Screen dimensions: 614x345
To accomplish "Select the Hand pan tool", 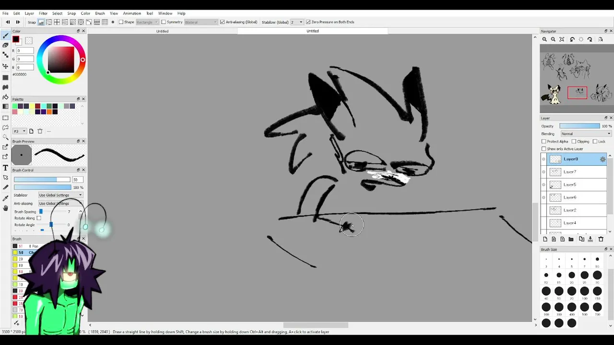I will pyautogui.click(x=5, y=208).
